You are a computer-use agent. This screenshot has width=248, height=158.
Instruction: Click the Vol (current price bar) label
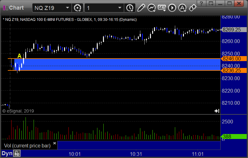27,146
